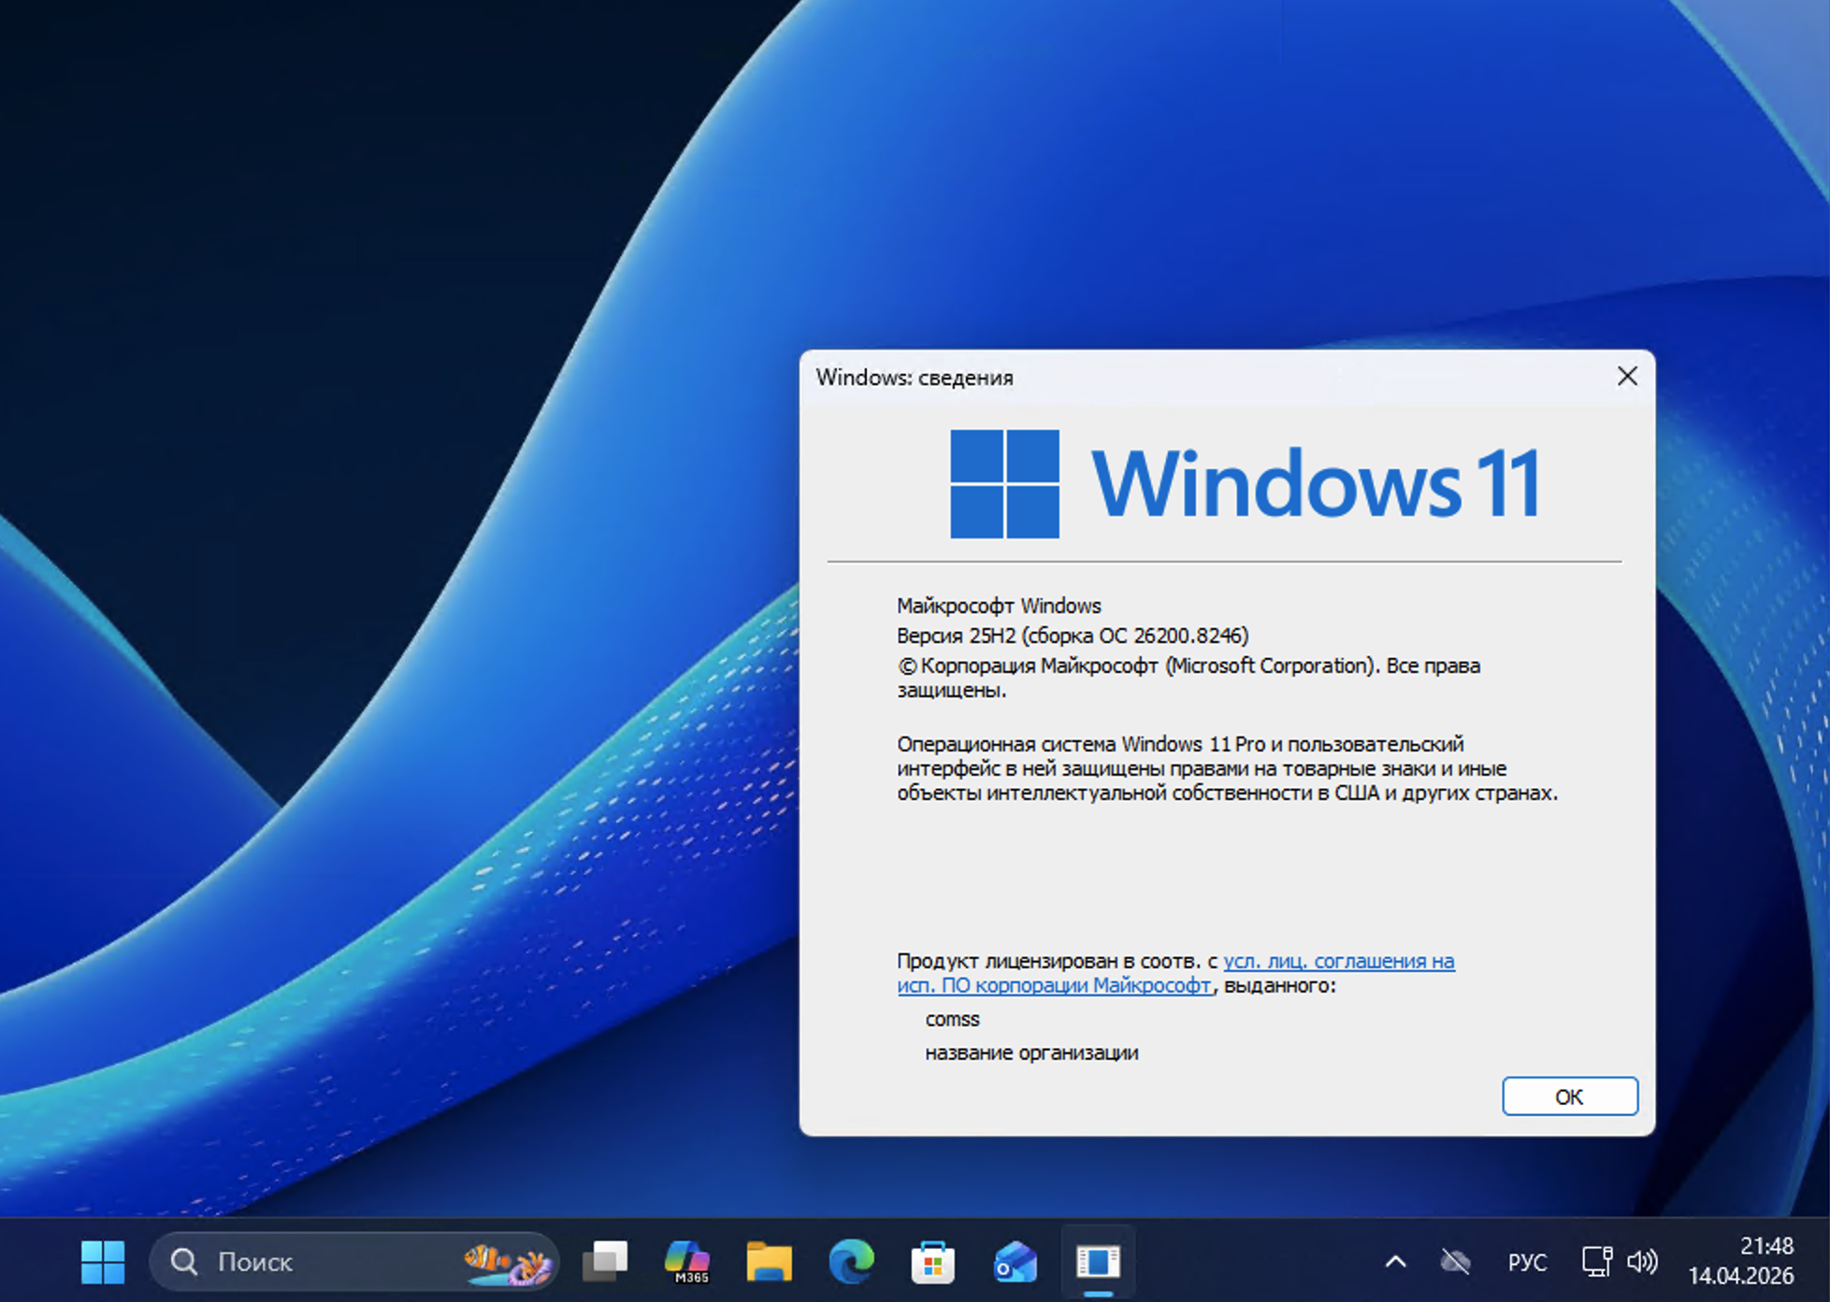Open Microsoft Edge from the taskbar
This screenshot has width=1830, height=1302.
851,1262
